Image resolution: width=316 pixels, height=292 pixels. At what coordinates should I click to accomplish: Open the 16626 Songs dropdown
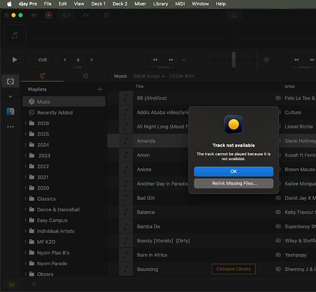tap(148, 76)
